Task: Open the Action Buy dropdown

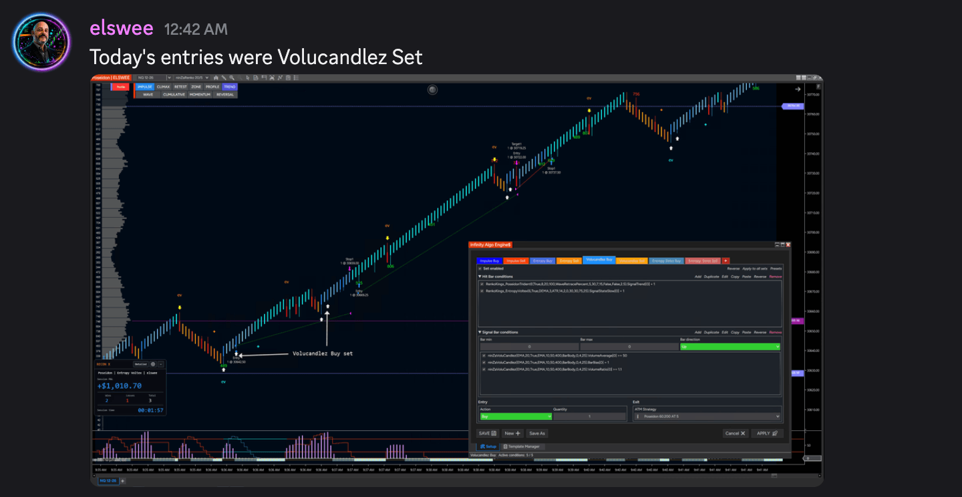Action: coord(516,416)
